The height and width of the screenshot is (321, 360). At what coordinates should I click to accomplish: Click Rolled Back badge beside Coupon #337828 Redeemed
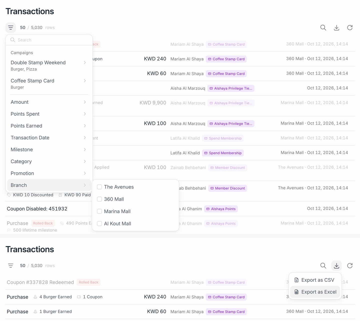pyautogui.click(x=88, y=282)
